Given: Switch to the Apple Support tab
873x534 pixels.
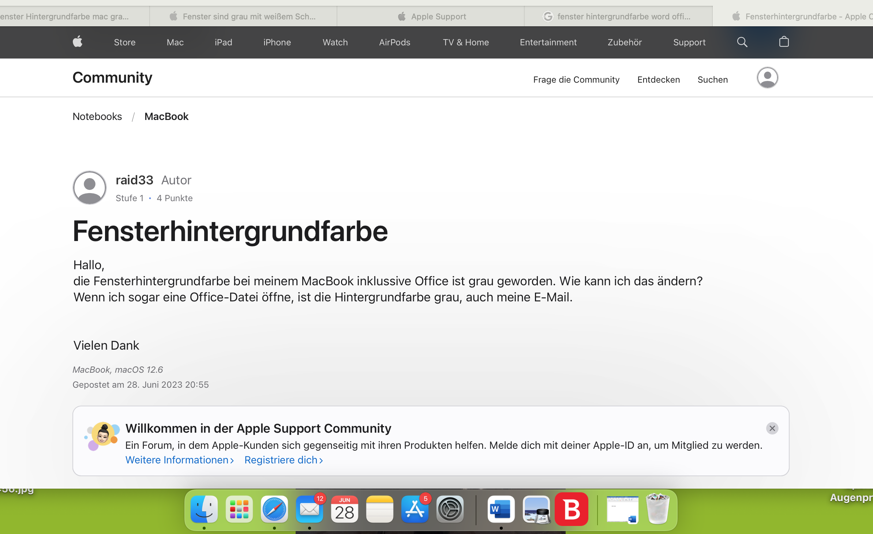Looking at the screenshot, I should (432, 16).
